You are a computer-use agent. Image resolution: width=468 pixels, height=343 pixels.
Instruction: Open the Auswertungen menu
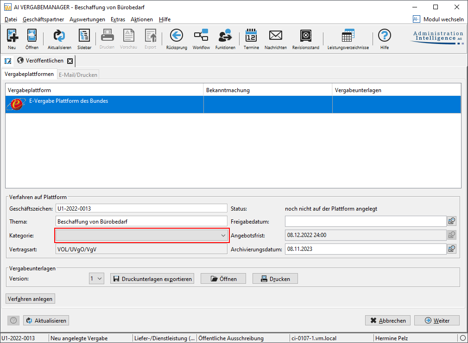point(87,19)
